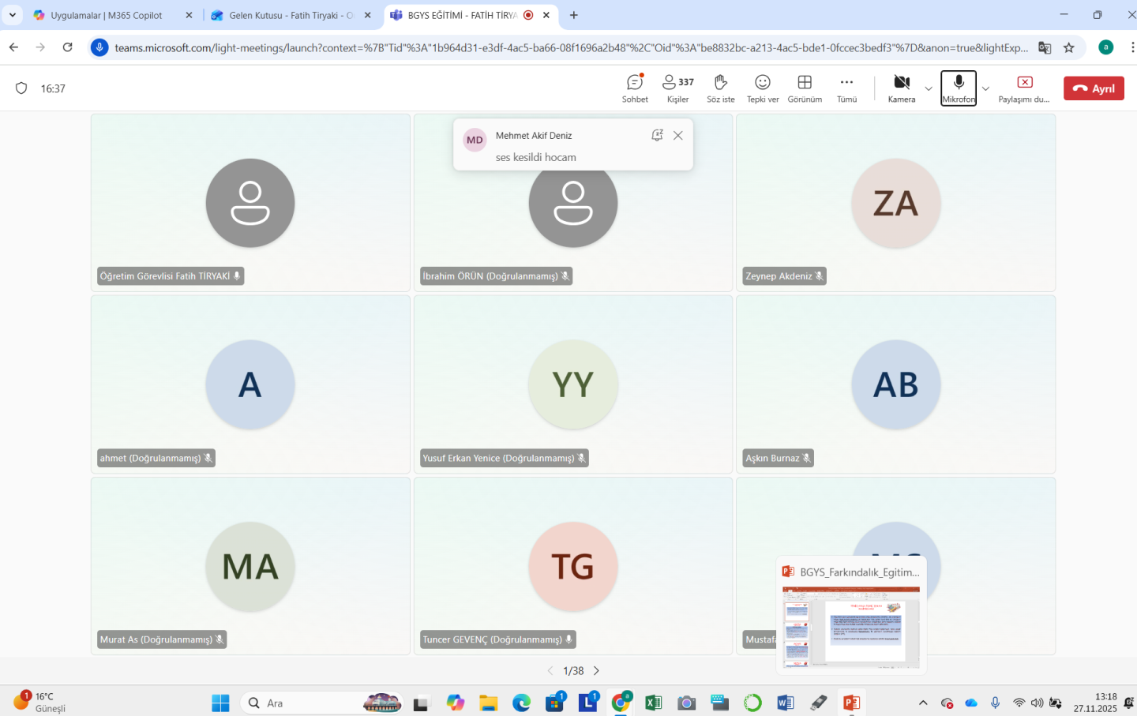The height and width of the screenshot is (716, 1137).
Task: Open the Sohbet chat panel
Action: [x=634, y=88]
